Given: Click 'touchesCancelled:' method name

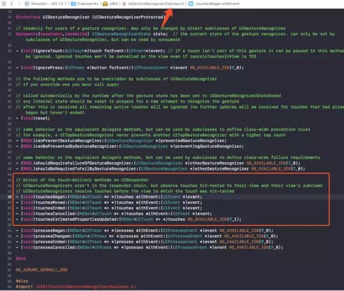Looking at the screenshot, I should pyautogui.click(x=56, y=214).
